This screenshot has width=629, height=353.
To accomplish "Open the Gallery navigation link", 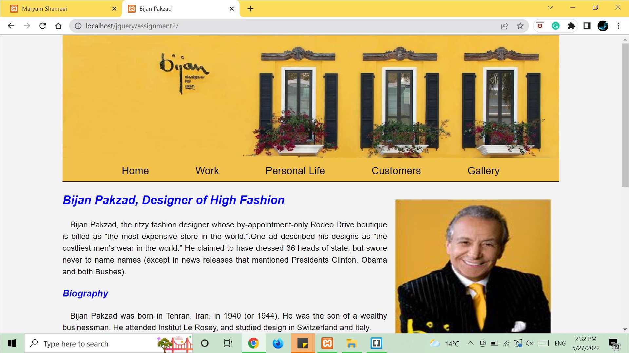I will pos(484,171).
